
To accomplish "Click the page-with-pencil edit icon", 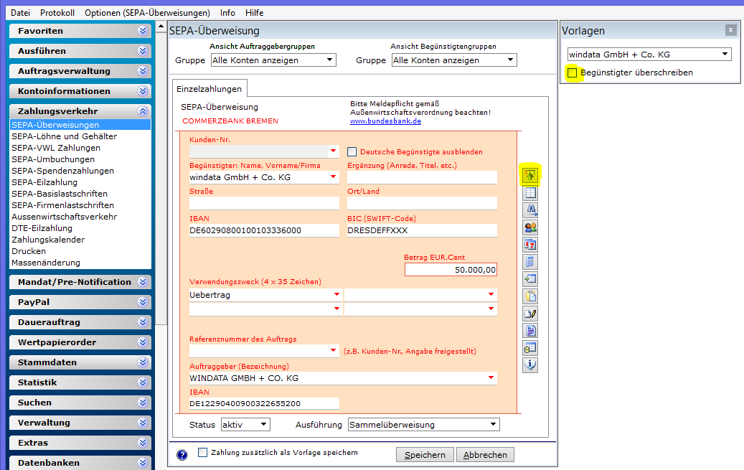I will [530, 314].
